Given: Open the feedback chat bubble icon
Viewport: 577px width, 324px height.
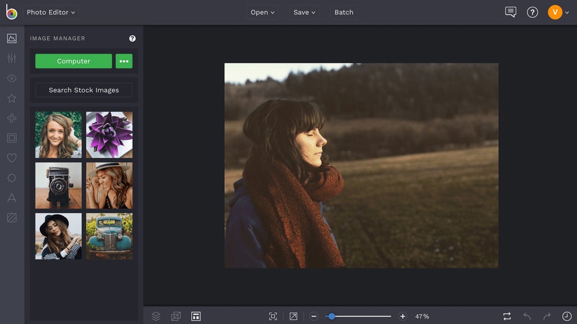Looking at the screenshot, I should coord(510,12).
